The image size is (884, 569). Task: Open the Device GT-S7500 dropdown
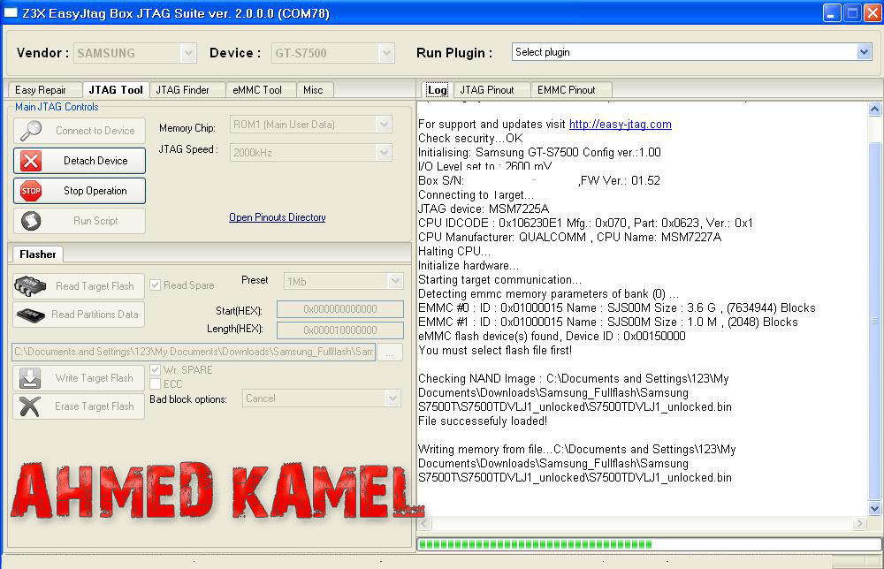point(386,53)
